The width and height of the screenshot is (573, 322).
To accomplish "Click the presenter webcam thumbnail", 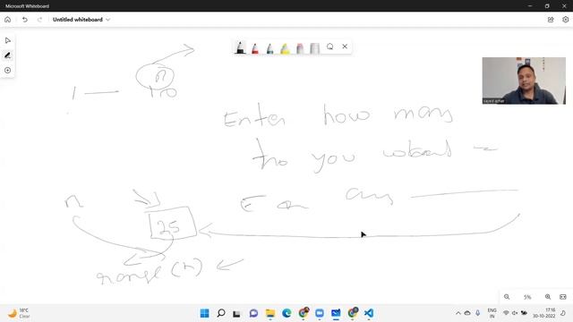I will (x=524, y=80).
